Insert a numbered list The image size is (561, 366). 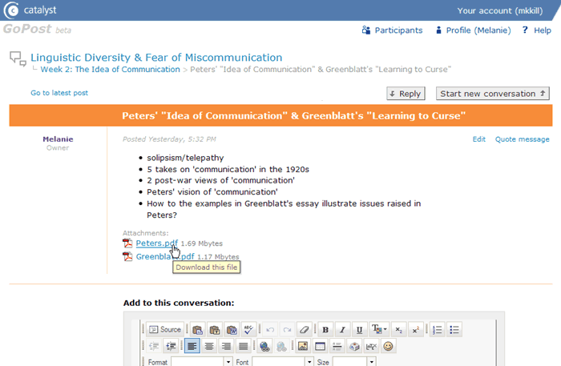[x=438, y=329]
